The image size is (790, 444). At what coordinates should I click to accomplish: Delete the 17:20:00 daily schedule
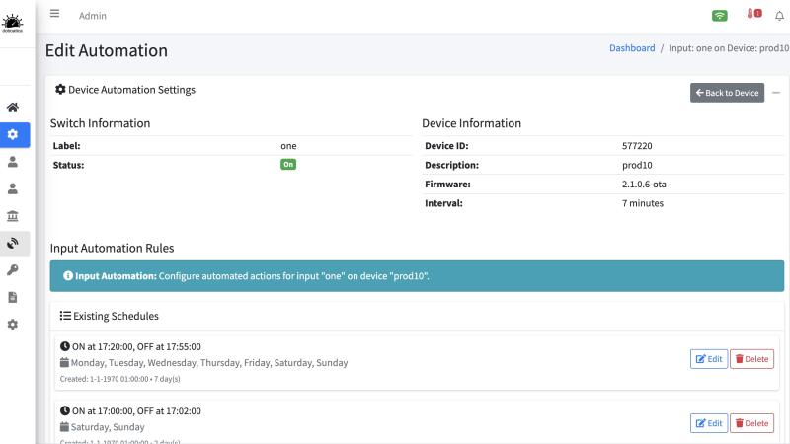[751, 359]
